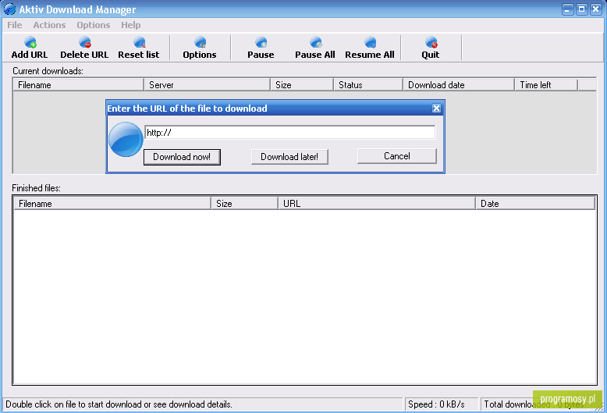Click the Resume All toolbar icon
The image size is (607, 413).
pos(370,48)
